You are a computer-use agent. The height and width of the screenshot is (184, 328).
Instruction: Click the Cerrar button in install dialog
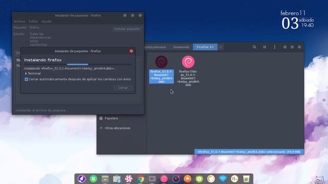click(123, 88)
